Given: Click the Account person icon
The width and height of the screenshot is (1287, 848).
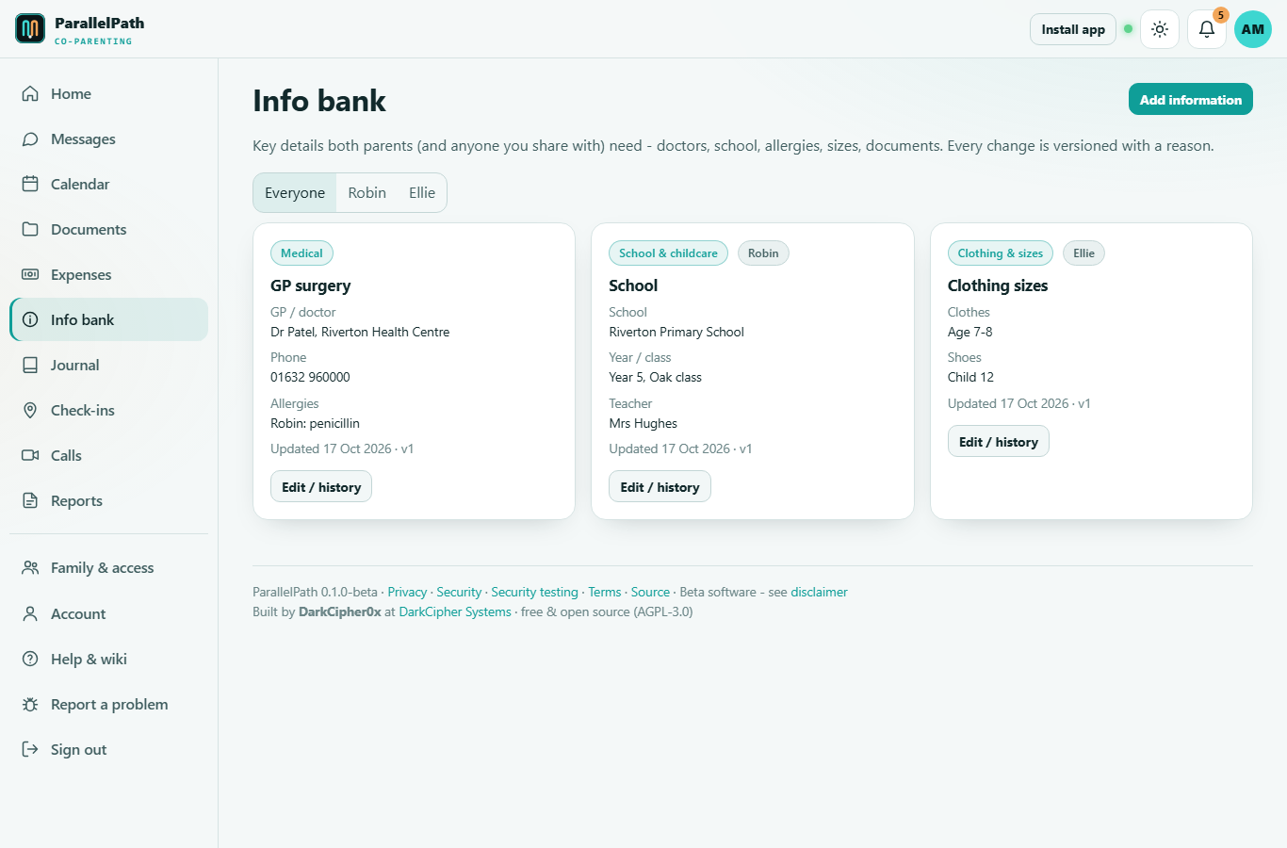Looking at the screenshot, I should pos(30,613).
